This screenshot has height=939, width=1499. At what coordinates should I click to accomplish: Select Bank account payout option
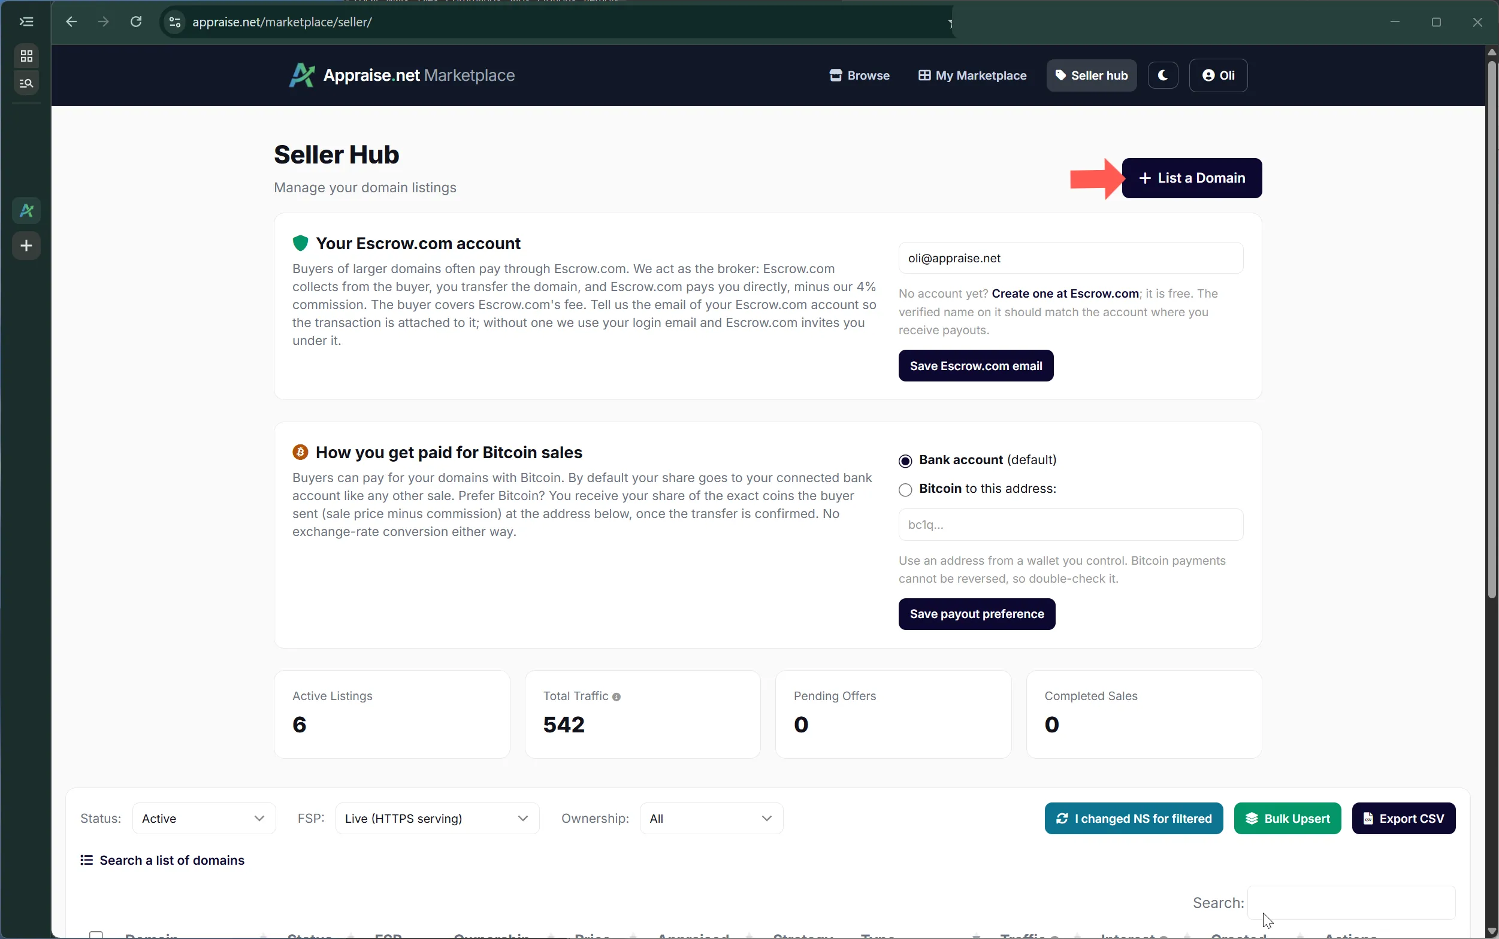pyautogui.click(x=905, y=461)
